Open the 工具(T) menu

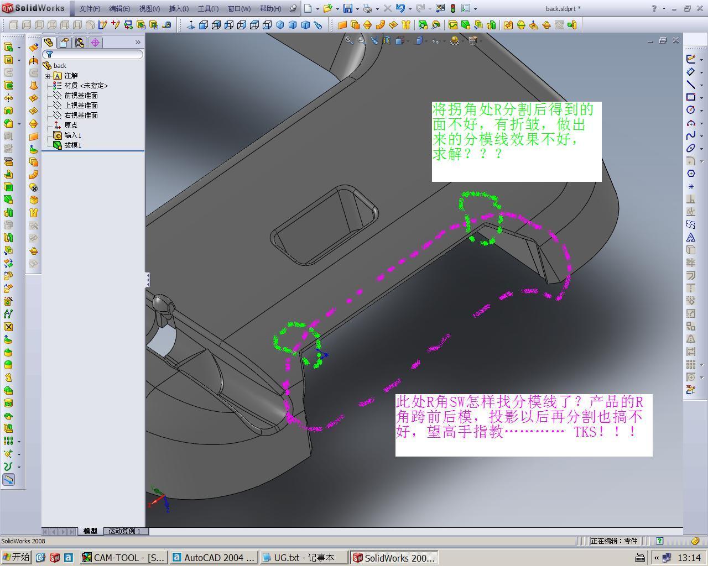tap(208, 8)
